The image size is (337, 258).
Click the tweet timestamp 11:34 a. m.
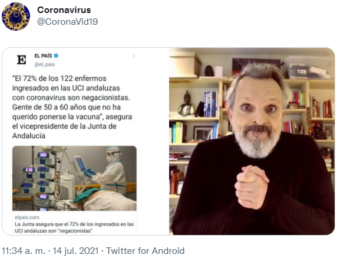click(24, 251)
